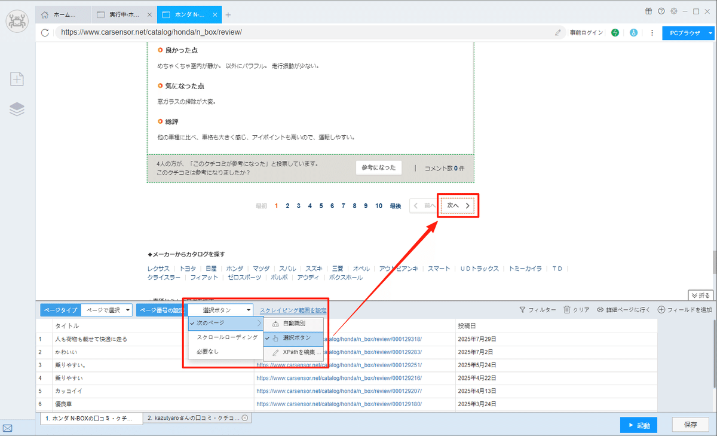Click the レクサス maker link
Screen dimensions: 717x436
click(x=159, y=269)
